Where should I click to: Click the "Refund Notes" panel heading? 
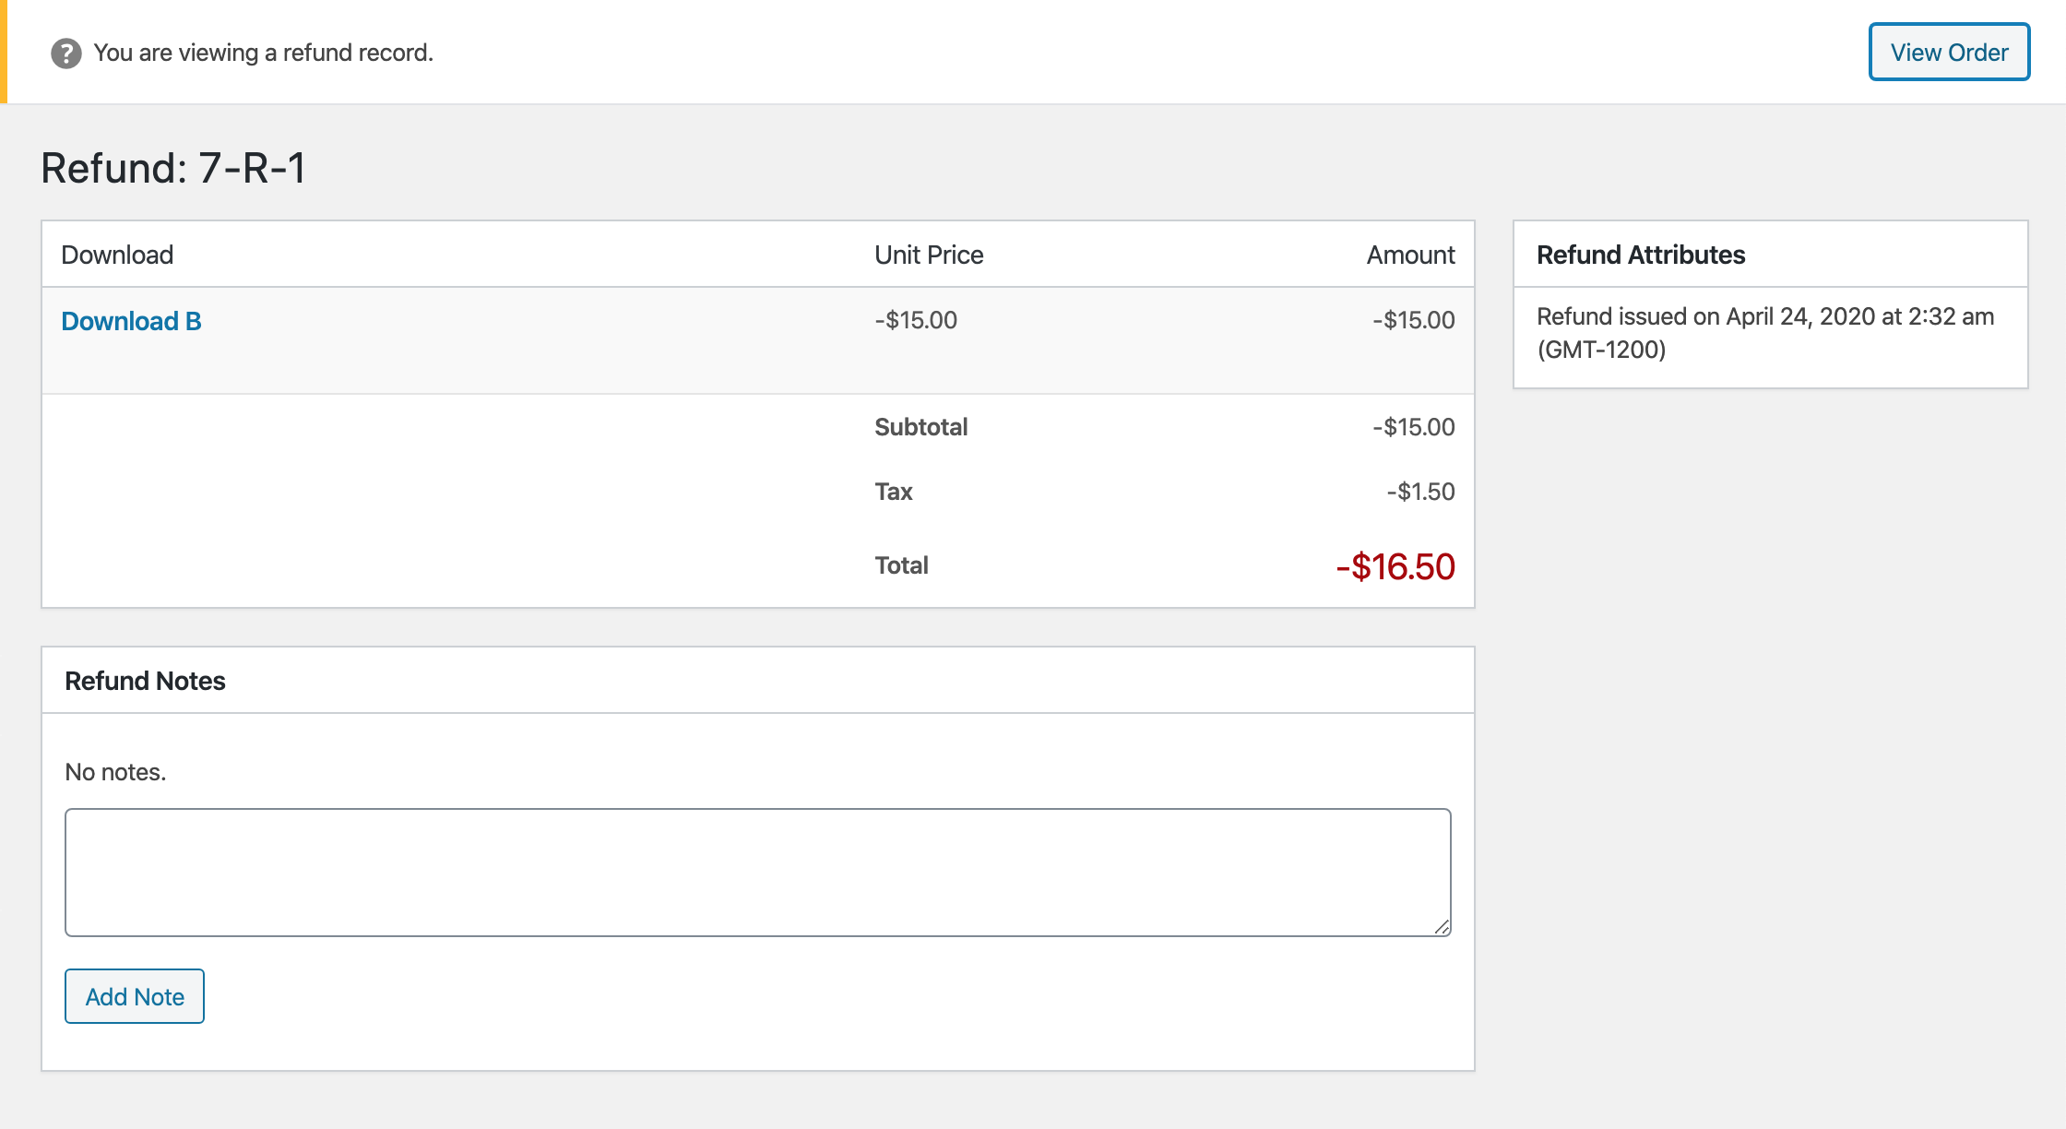click(x=145, y=681)
